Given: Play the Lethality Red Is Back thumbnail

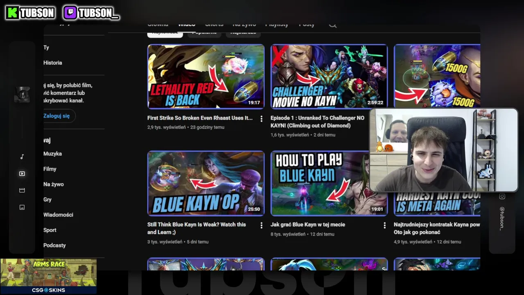Looking at the screenshot, I should [206, 77].
